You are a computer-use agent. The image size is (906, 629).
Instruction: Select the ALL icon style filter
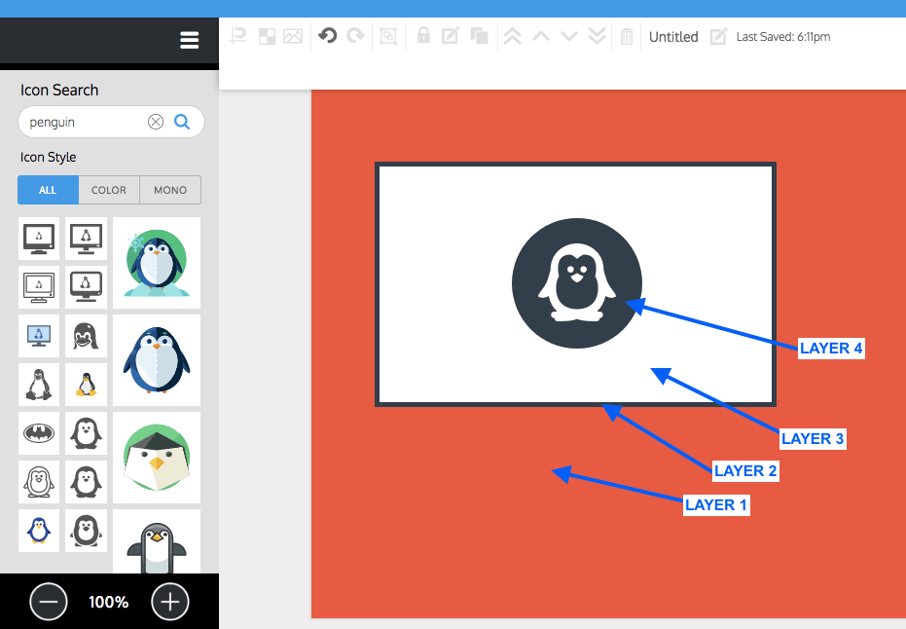(x=48, y=190)
